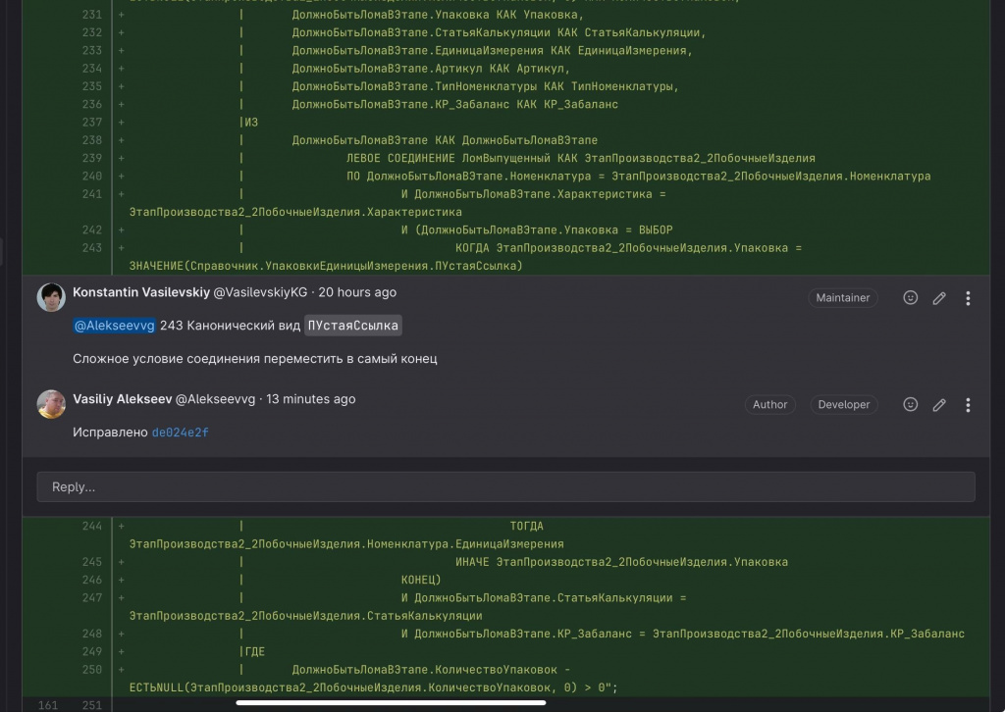Open Konstantin Vasilevskiy's avatar
The width and height of the screenshot is (1005, 712).
51,297
